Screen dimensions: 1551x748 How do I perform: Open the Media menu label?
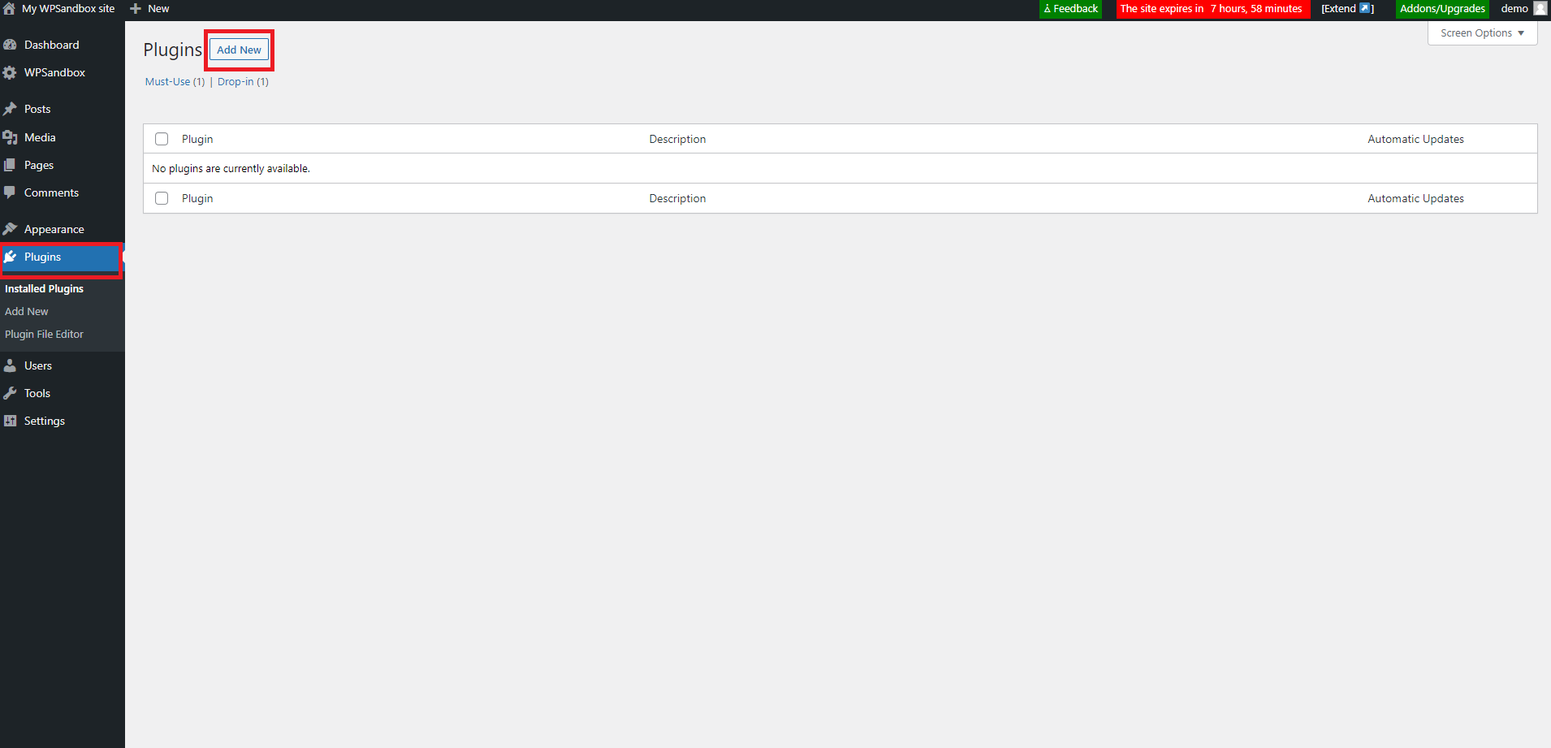[x=40, y=137]
